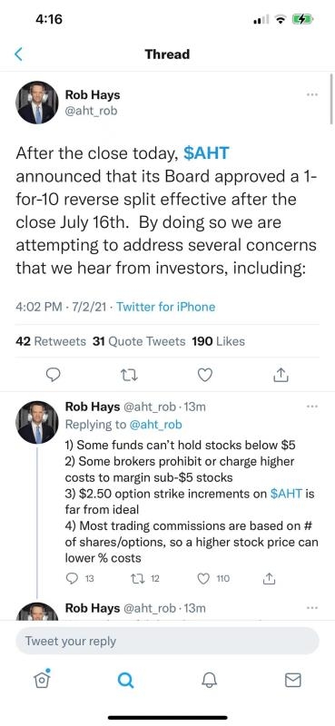The width and height of the screenshot is (335, 726).
Task: Share the main tweet
Action: coord(281,375)
